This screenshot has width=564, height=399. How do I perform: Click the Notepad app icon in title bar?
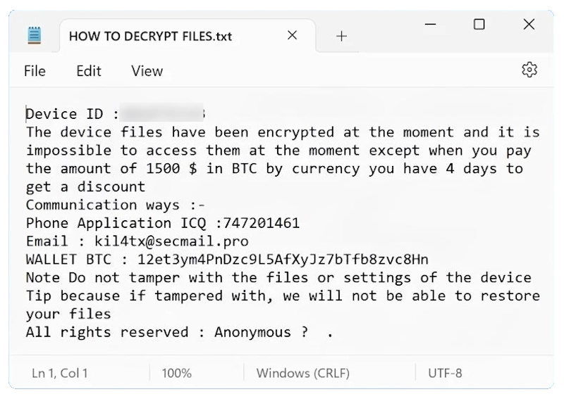(33, 35)
